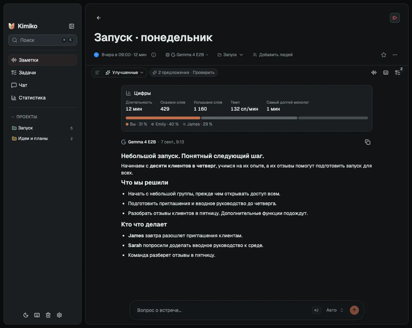412x328 pixels.
Task: Show the audio waveform view icon
Action: (374, 73)
